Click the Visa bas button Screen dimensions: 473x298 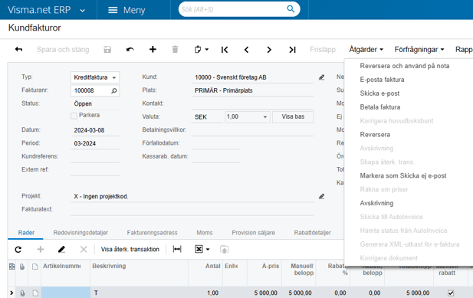coord(293,117)
